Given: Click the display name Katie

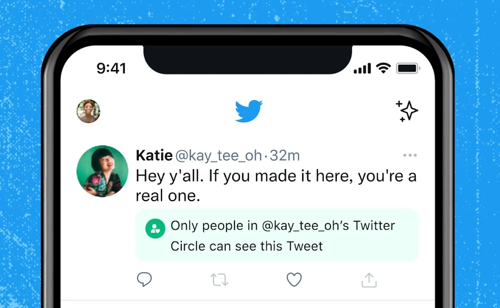Looking at the screenshot, I should pos(154,155).
